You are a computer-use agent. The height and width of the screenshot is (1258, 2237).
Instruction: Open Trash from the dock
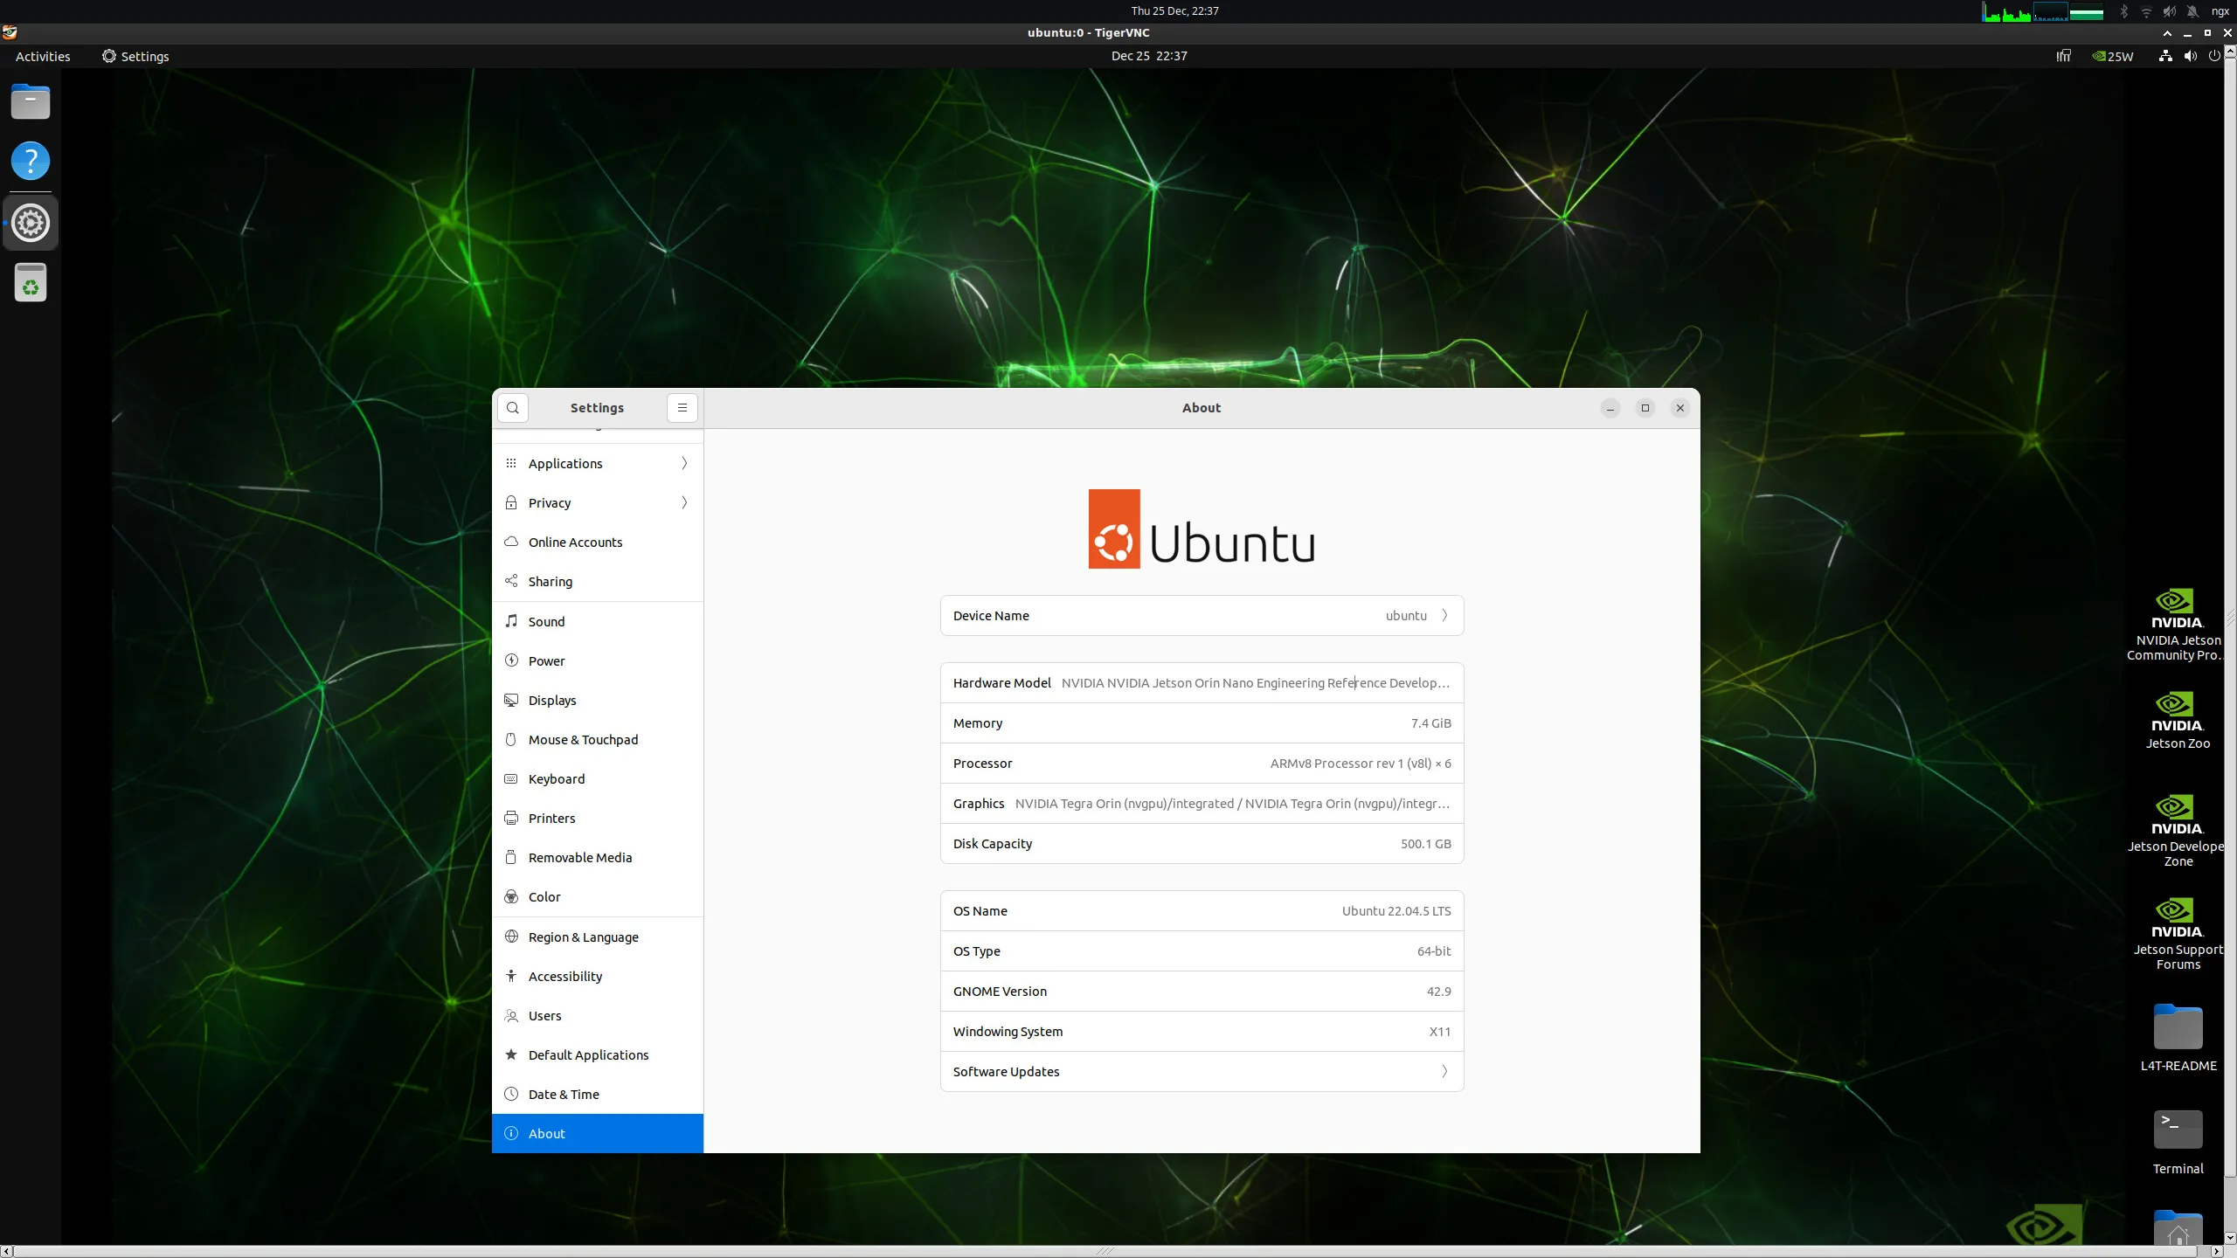click(30, 281)
